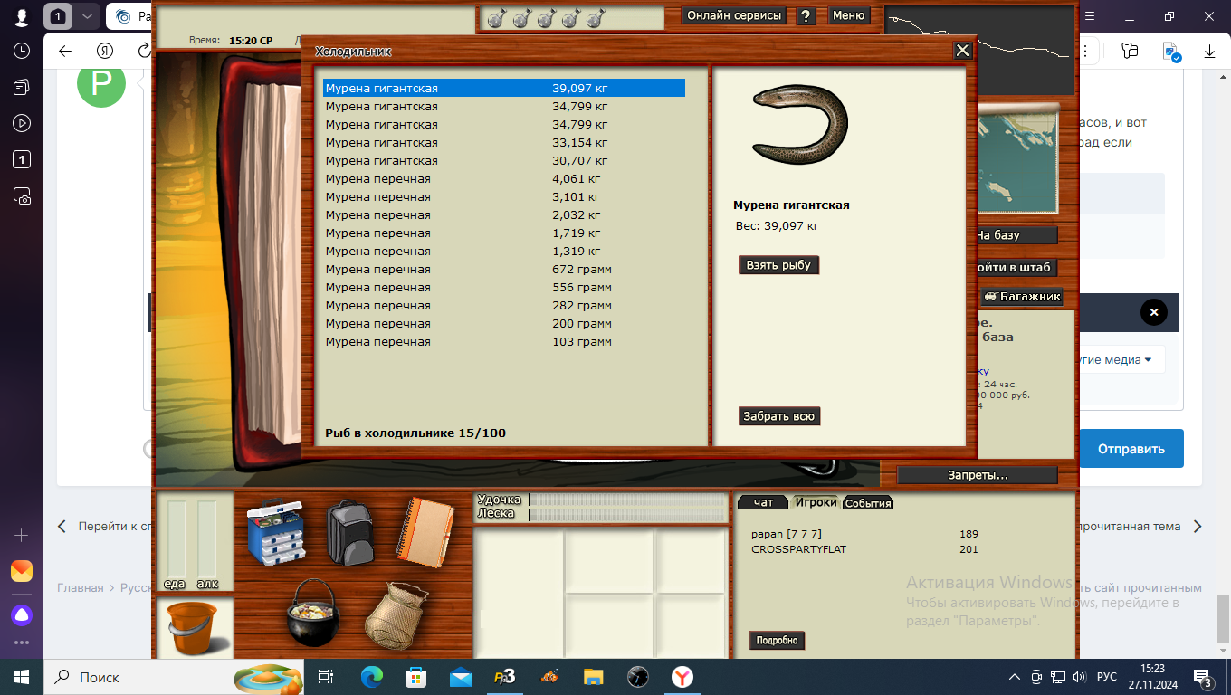Open the Yandex Mail sidebar icon
The width and height of the screenshot is (1231, 695).
tap(22, 571)
